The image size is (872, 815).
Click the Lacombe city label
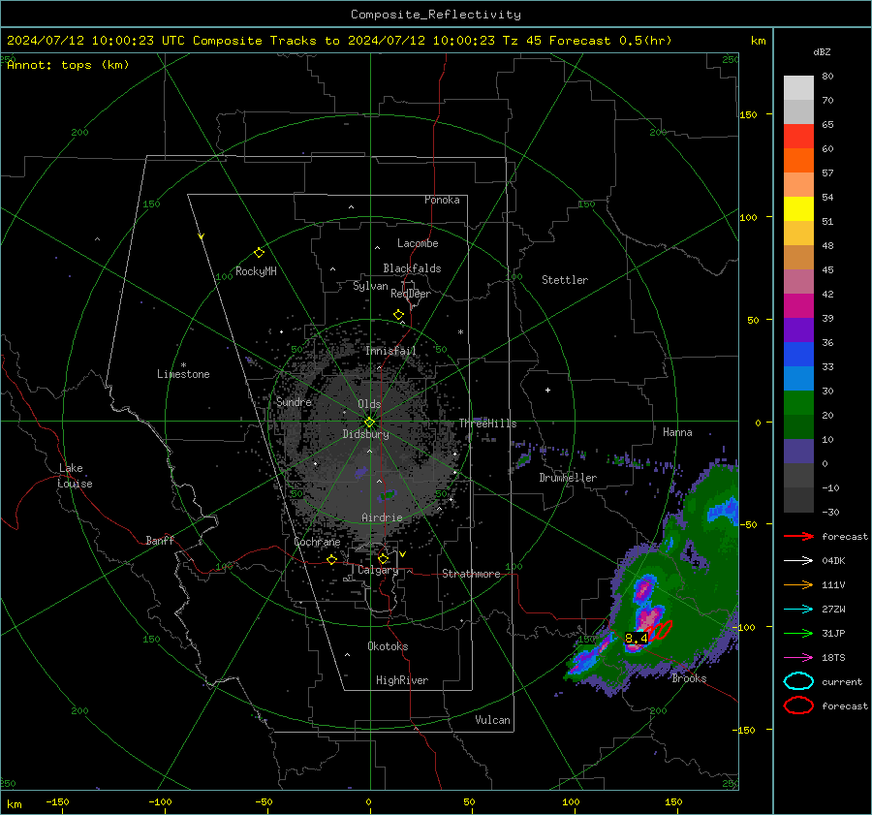tap(418, 243)
